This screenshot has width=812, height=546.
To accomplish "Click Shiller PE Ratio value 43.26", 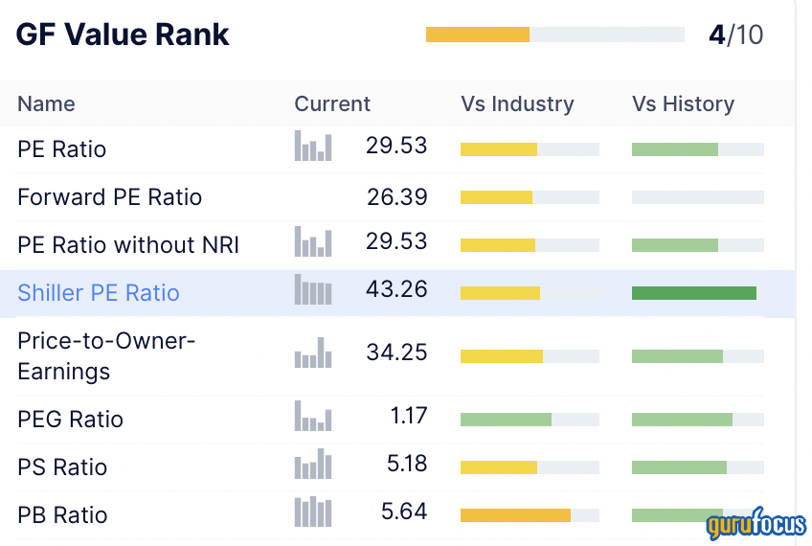I will pos(396,289).
